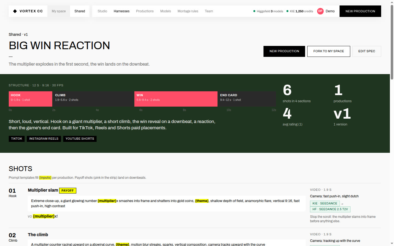Click the page vertical scrollbar thumb

tap(392, 42)
